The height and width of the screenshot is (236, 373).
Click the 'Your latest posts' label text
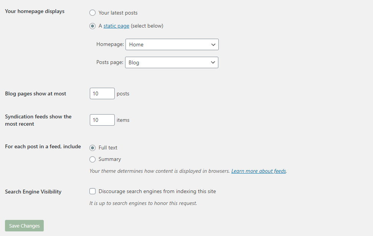(x=118, y=13)
